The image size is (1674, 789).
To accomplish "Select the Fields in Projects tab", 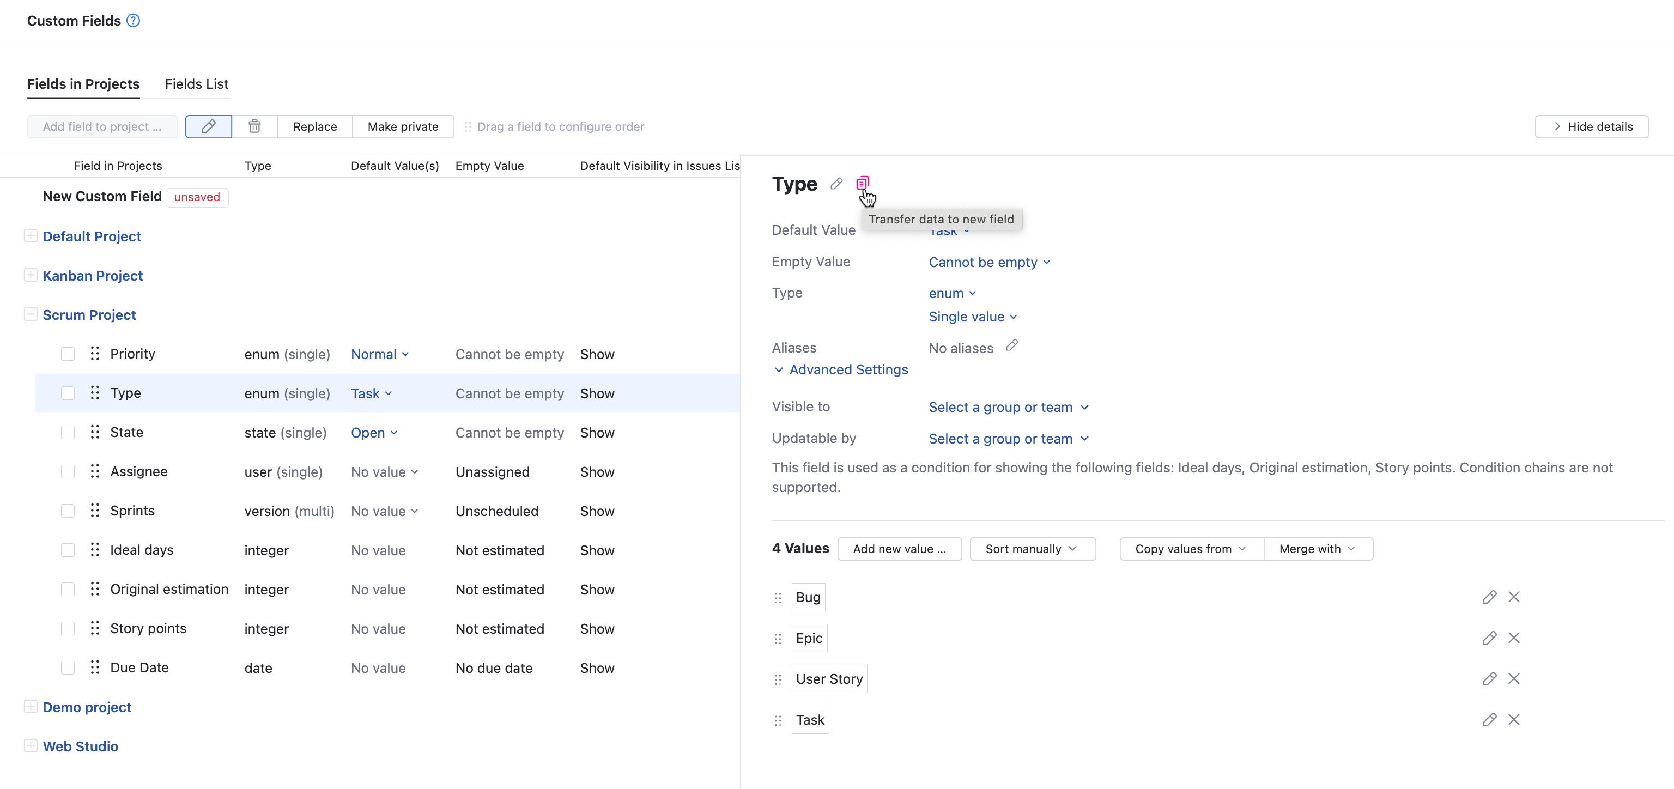I will (83, 84).
